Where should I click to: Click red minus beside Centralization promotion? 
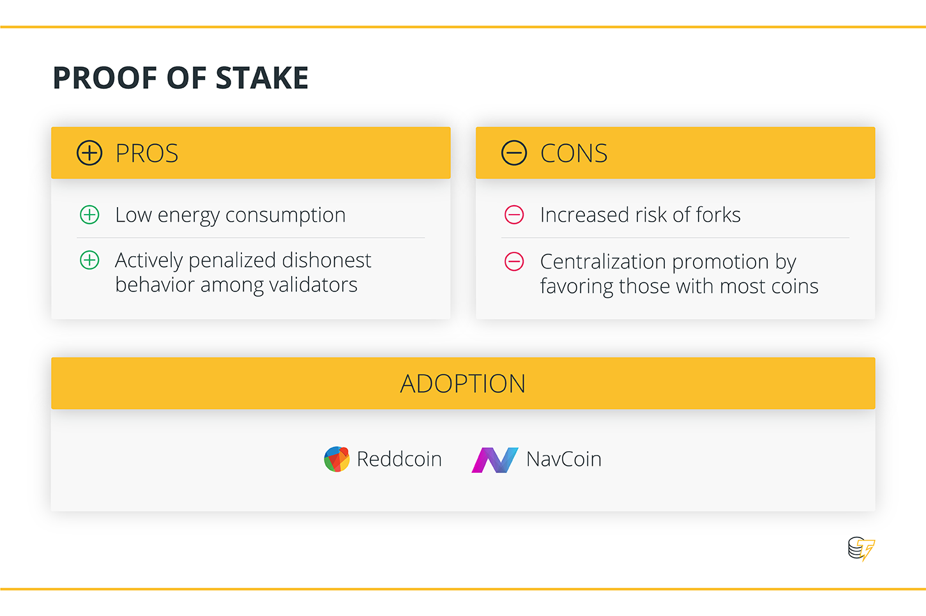pos(514,261)
